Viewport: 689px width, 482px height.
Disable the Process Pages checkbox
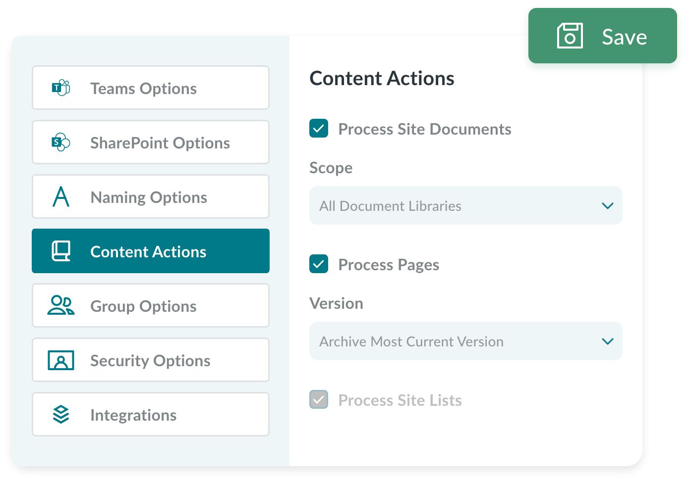[x=319, y=264]
